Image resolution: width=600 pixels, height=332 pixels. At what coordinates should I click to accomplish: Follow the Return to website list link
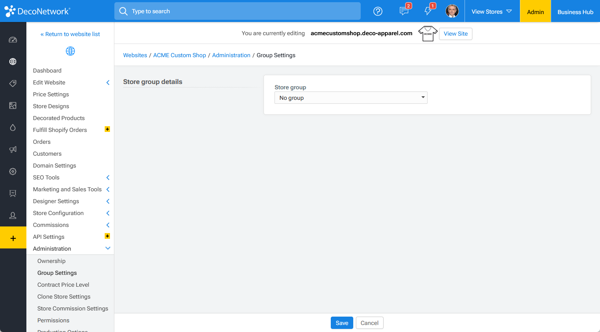70,34
